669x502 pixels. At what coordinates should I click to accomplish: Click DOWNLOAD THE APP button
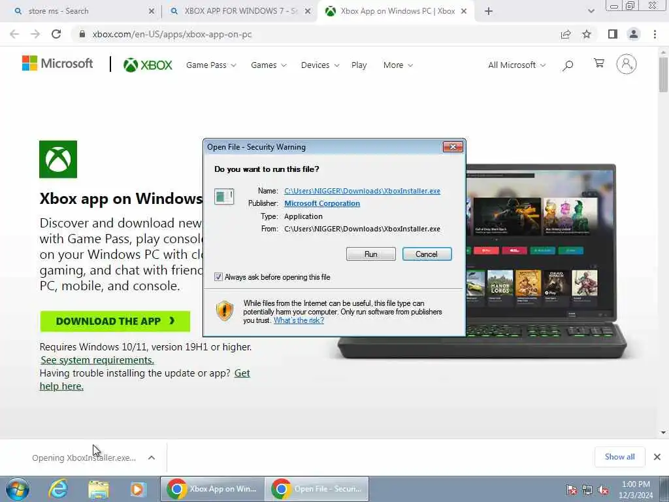coord(115,322)
